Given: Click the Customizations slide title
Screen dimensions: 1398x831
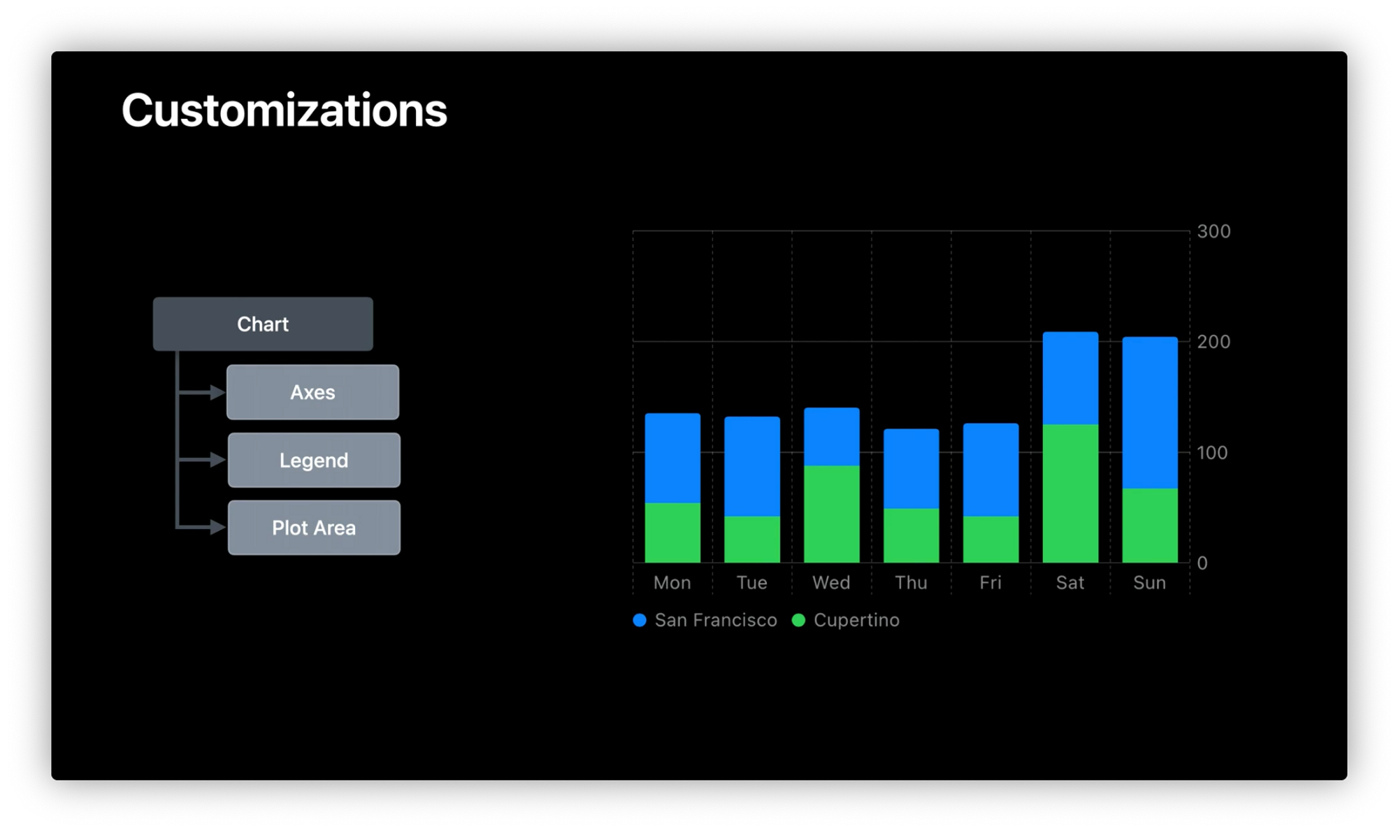Looking at the screenshot, I should click(x=284, y=110).
